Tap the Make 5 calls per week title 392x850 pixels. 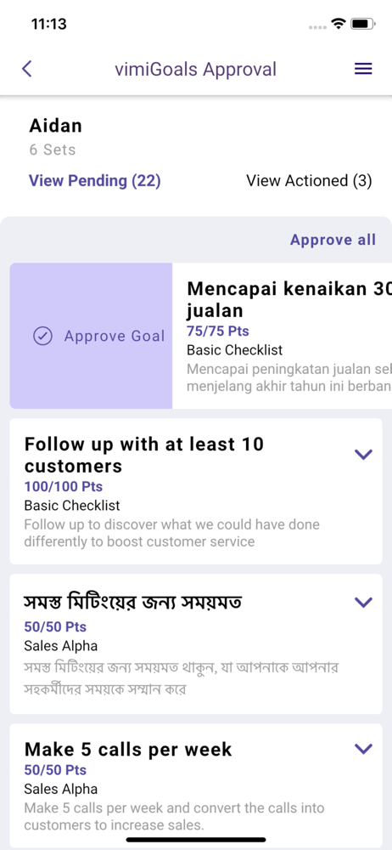(128, 750)
